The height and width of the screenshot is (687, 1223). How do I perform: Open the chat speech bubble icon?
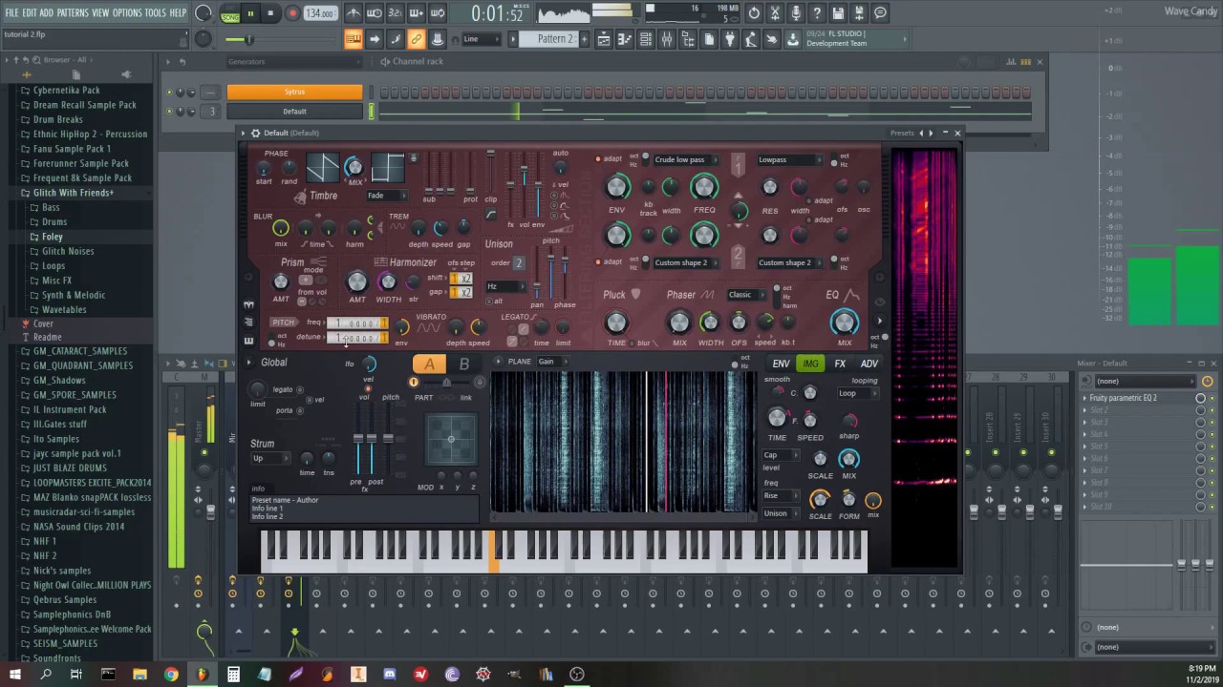880,13
